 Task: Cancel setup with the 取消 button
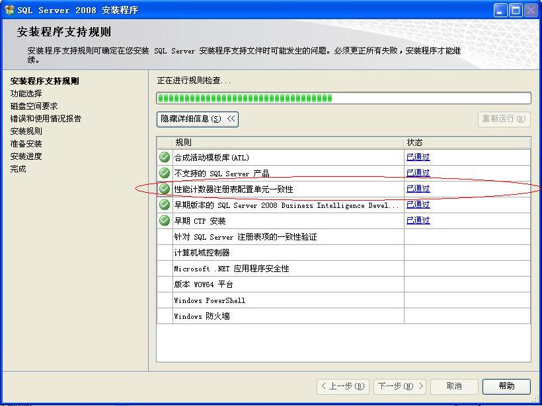454,386
